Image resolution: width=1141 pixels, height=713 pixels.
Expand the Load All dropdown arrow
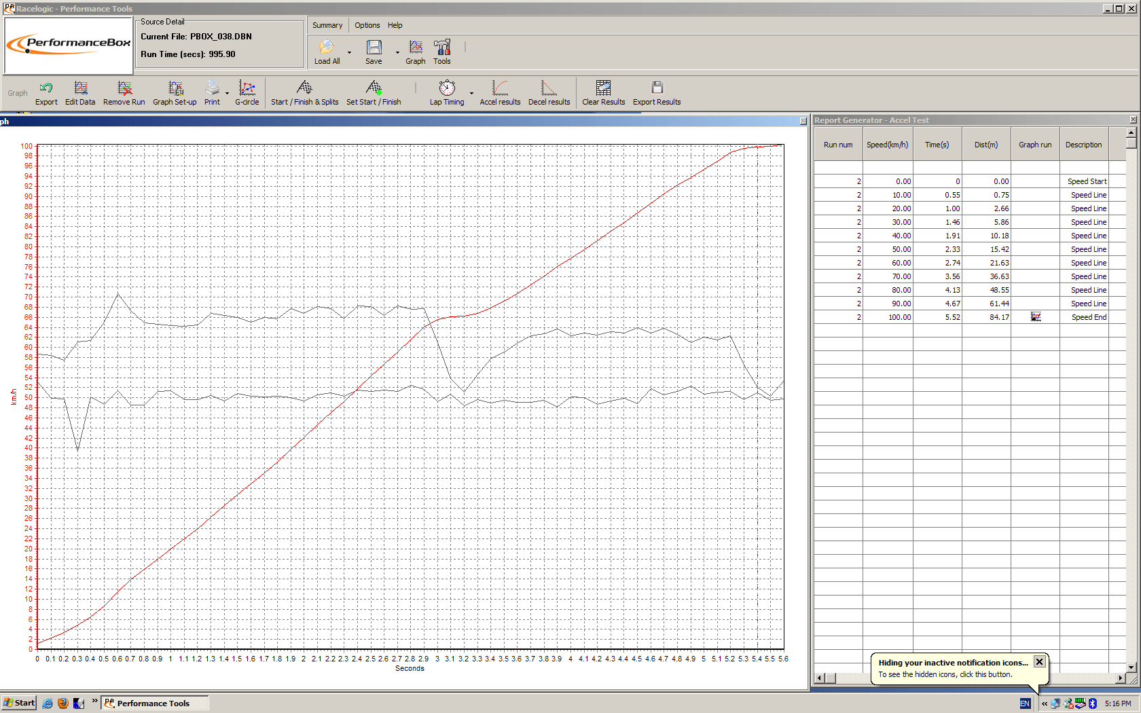[350, 52]
